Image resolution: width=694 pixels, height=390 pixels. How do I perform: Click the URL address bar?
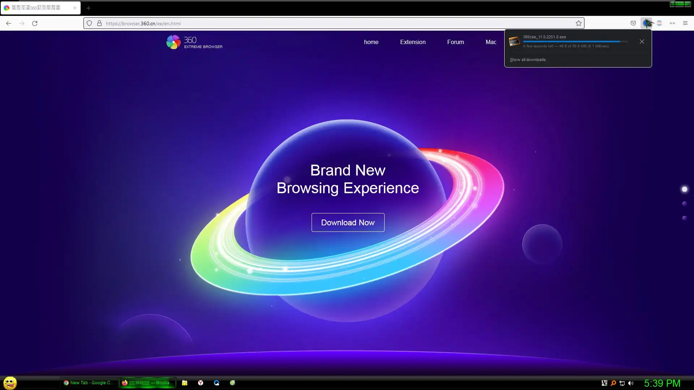325,23
